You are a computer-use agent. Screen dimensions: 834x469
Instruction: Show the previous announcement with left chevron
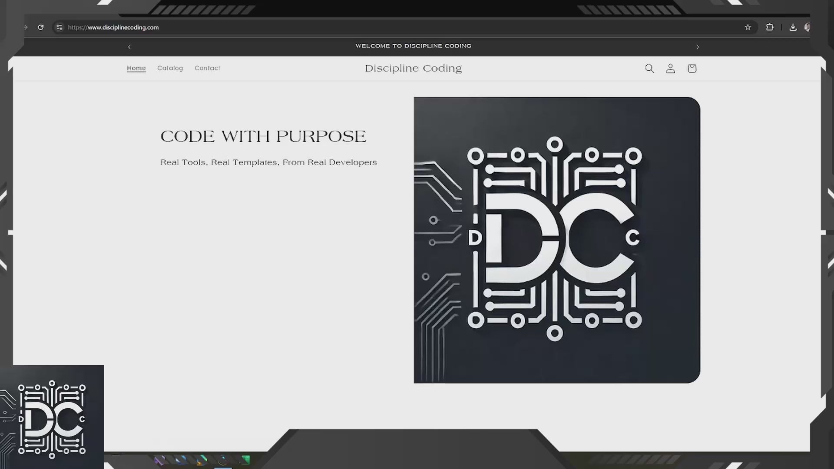point(129,47)
